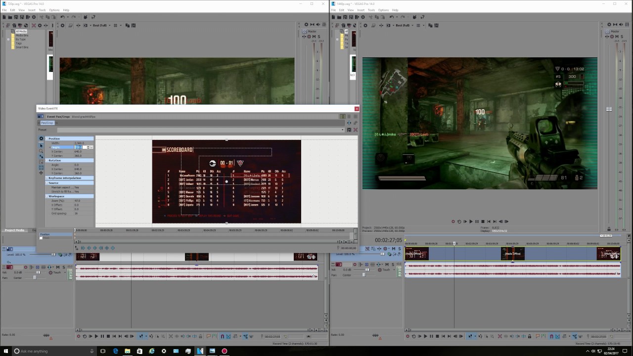Click Remove Selected Plug-In icon in Video Event FX
The image size is (633, 356).
click(x=355, y=123)
